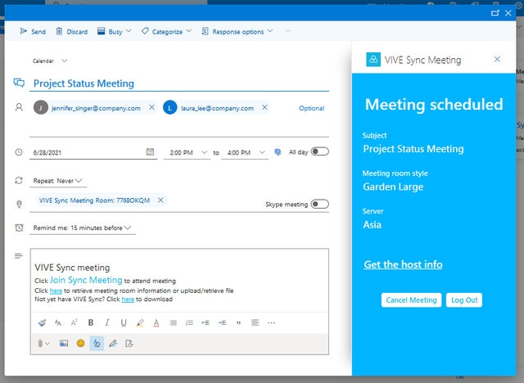524x383 pixels.
Task: Click the Get the host info link
Action: pos(403,264)
